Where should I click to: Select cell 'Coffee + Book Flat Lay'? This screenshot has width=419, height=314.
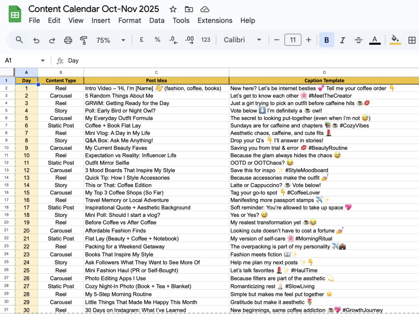point(156,126)
